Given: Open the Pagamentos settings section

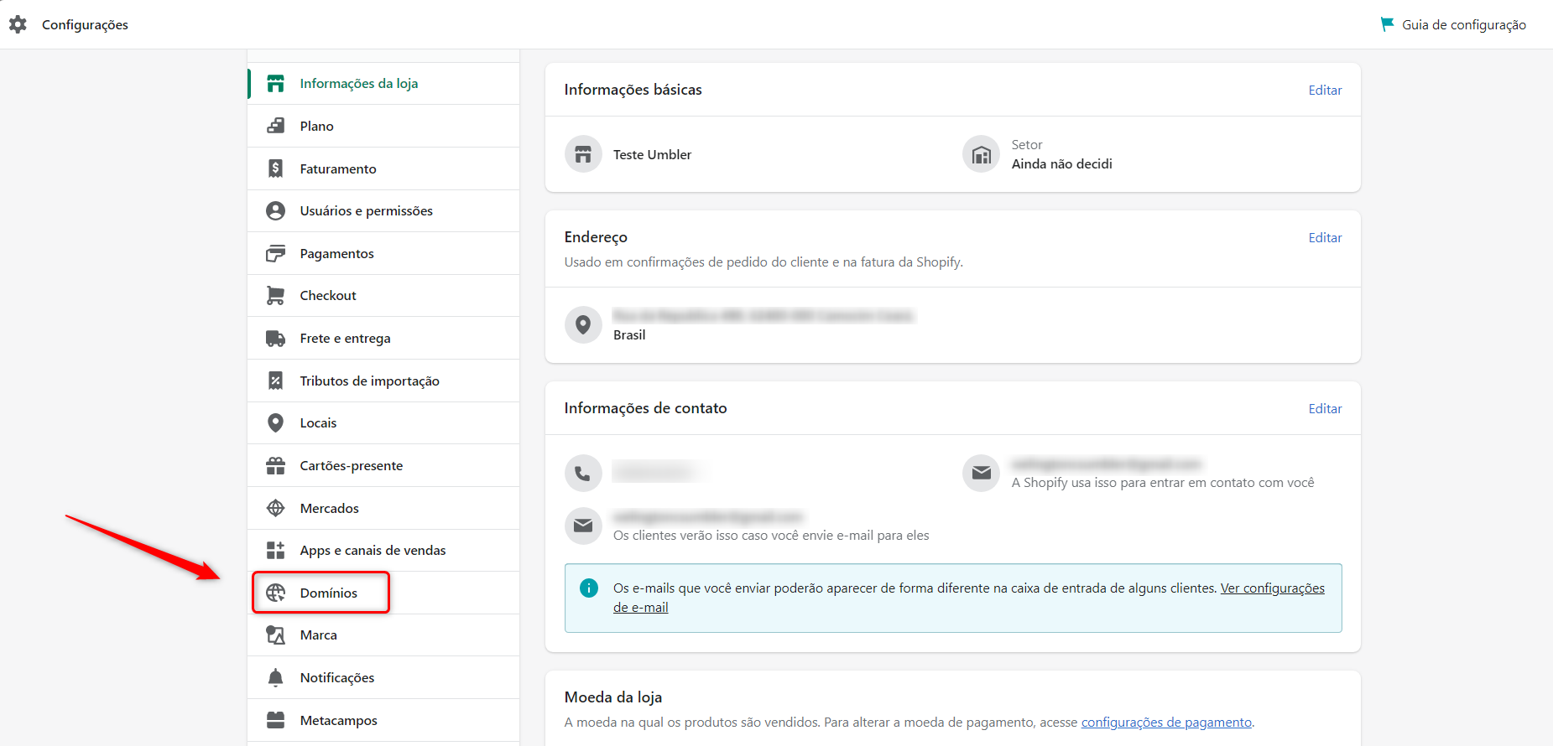Looking at the screenshot, I should point(336,254).
